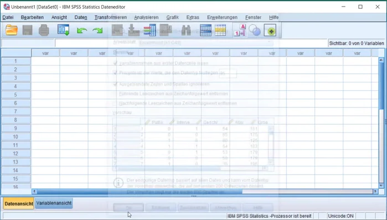
Task: Select row header 6
Action: tap(16, 103)
